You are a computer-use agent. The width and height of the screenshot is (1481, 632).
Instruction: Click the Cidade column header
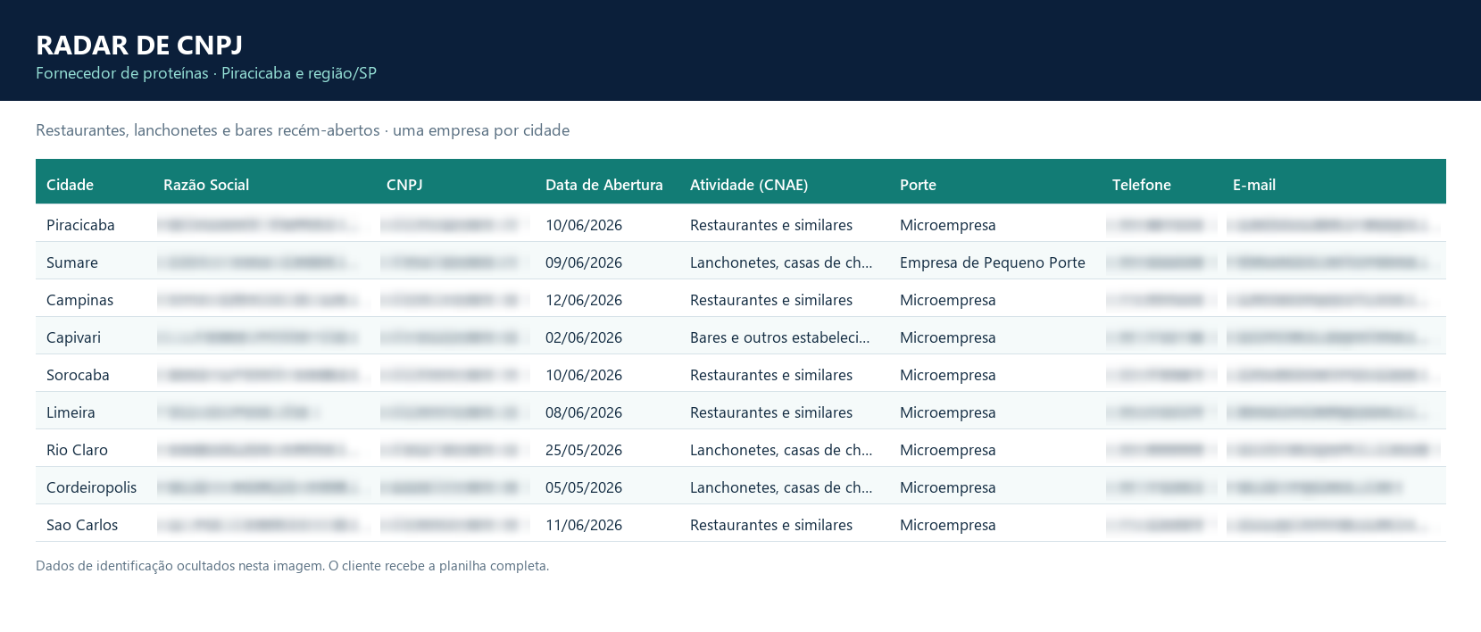pyautogui.click(x=70, y=185)
